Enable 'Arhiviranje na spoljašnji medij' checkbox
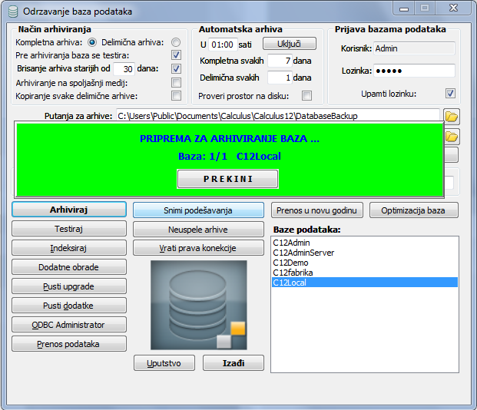This screenshot has height=410, width=477. 176,82
